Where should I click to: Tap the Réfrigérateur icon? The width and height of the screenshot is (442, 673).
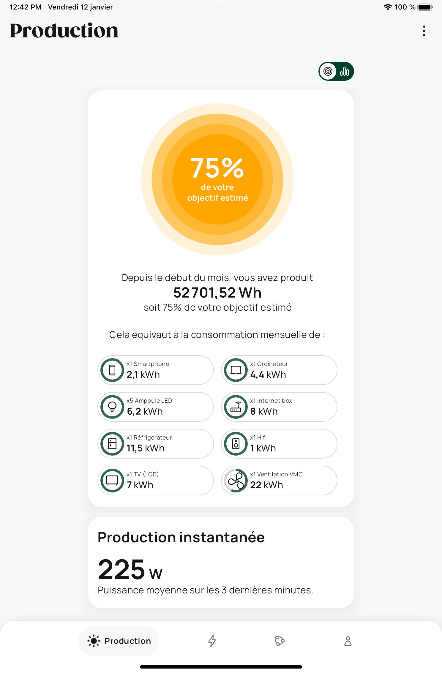click(112, 444)
